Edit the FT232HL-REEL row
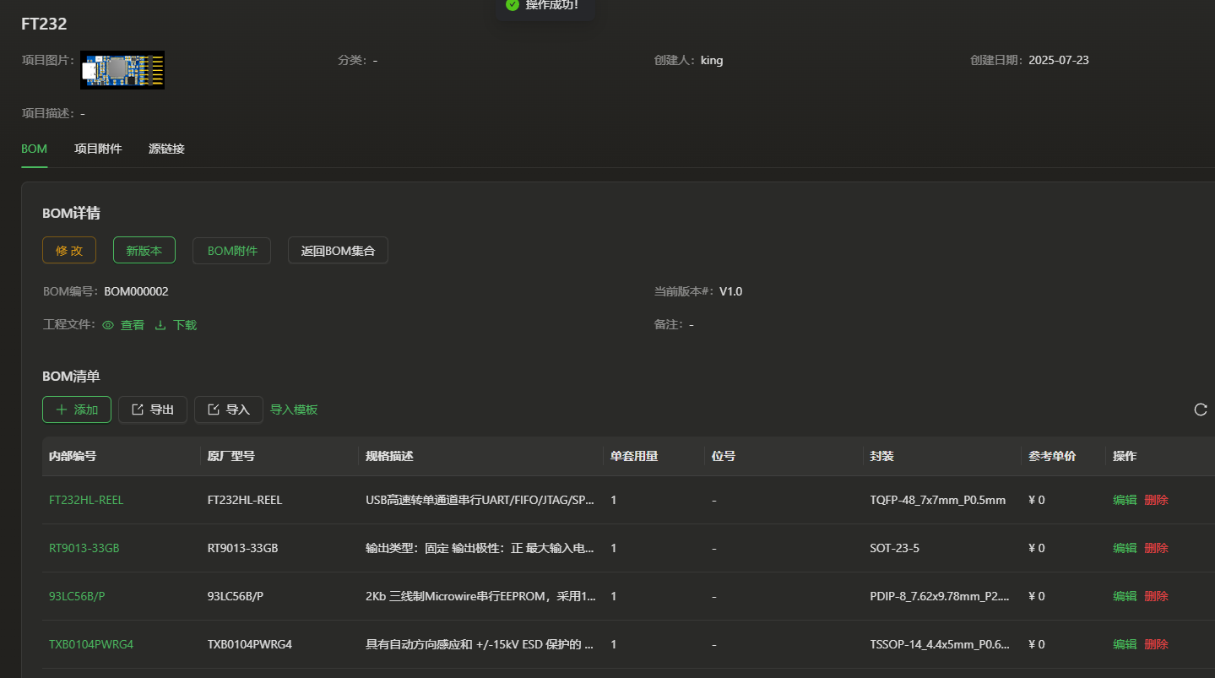Viewport: 1215px width, 678px height. (x=1125, y=500)
